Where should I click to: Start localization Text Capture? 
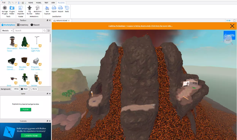click(x=47, y=10)
